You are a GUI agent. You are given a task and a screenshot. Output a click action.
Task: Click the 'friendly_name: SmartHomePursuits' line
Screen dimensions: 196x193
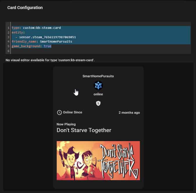pyautogui.click(x=42, y=41)
